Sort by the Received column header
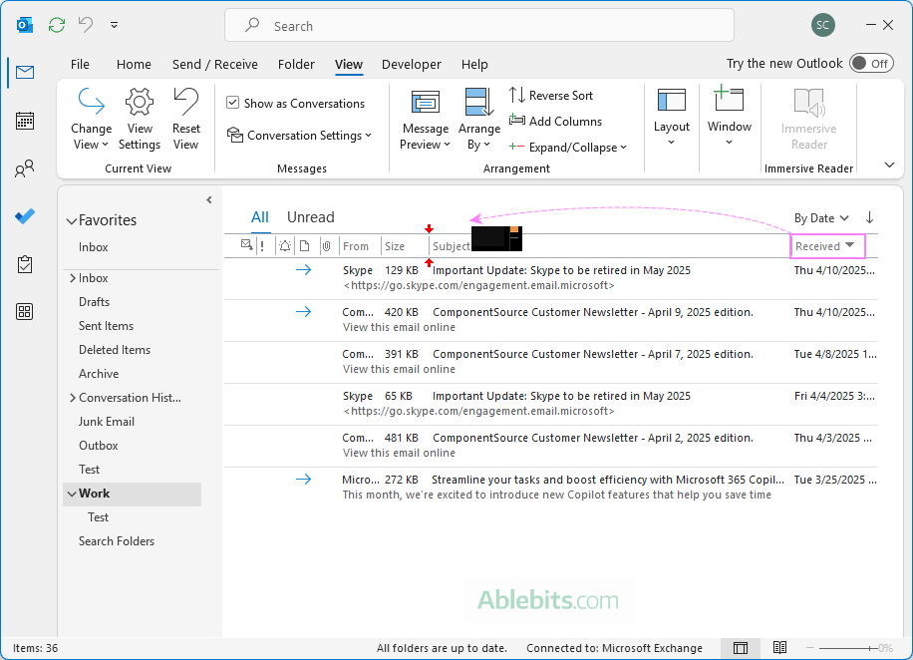913x660 pixels. pyautogui.click(x=827, y=246)
